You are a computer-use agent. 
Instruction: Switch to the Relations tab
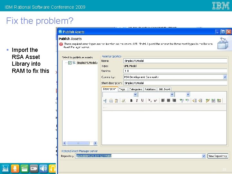pos(150,89)
